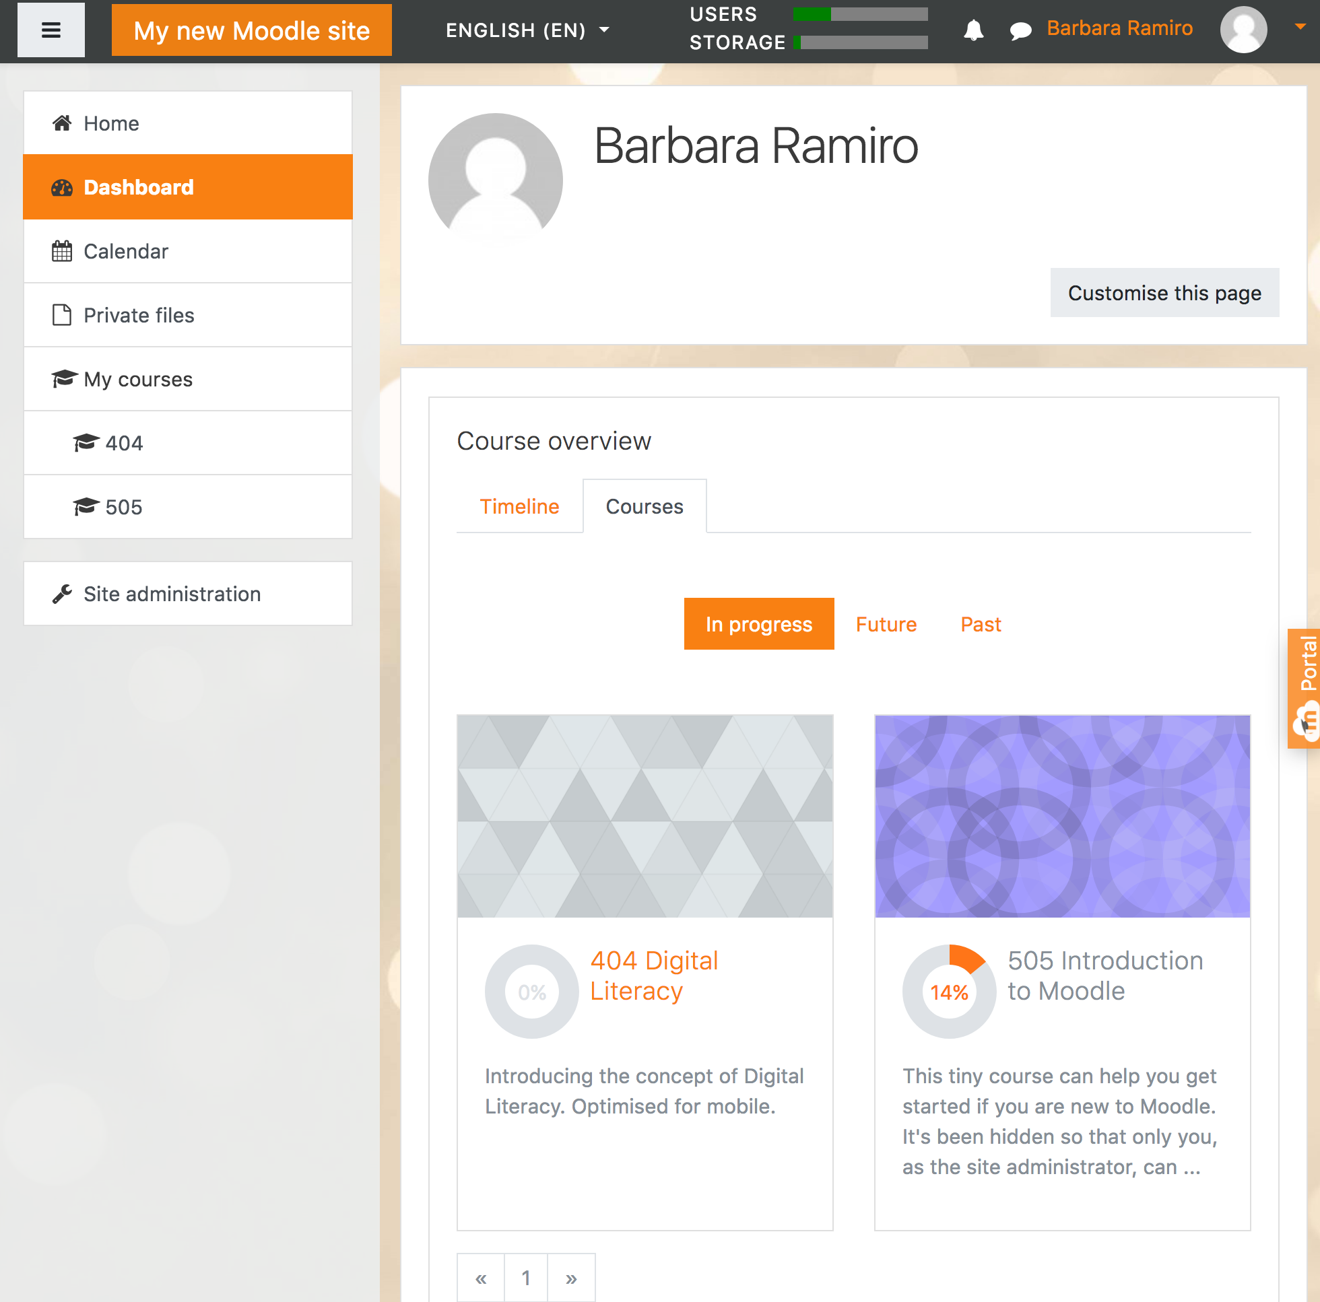1320x1302 pixels.
Task: Click the graduation cap icon beside 404
Action: click(86, 443)
